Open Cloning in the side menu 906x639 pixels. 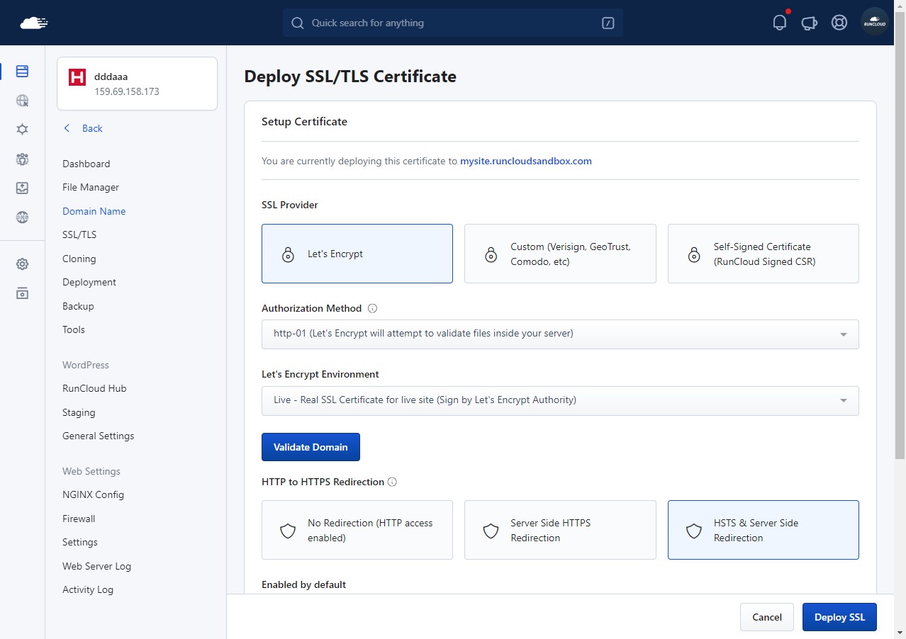(x=79, y=259)
